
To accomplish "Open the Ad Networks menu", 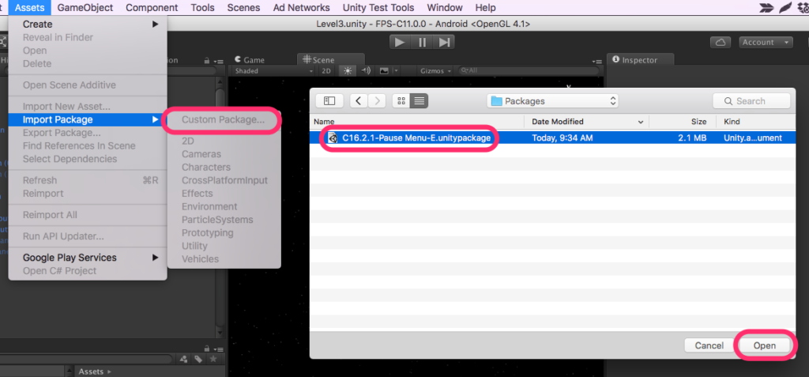I will (x=301, y=8).
